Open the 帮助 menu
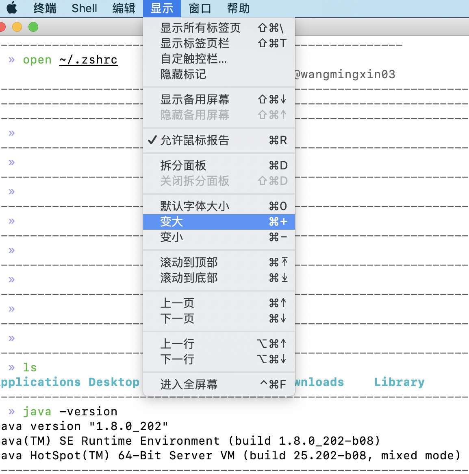Screen dimensions: 469x474 pos(238,8)
